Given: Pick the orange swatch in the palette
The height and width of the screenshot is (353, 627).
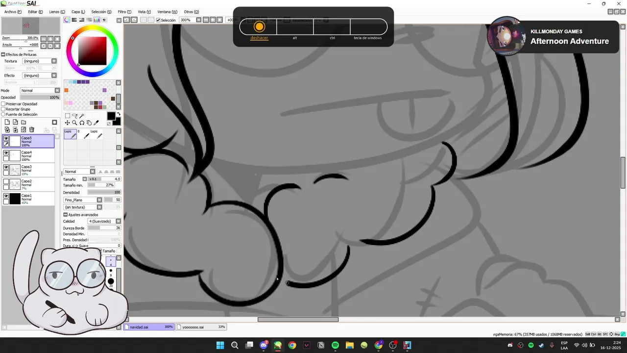Looking at the screenshot, I should tap(67, 90).
